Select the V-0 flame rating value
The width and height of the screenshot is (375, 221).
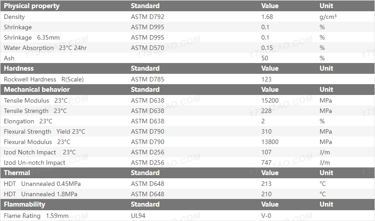tap(266, 216)
